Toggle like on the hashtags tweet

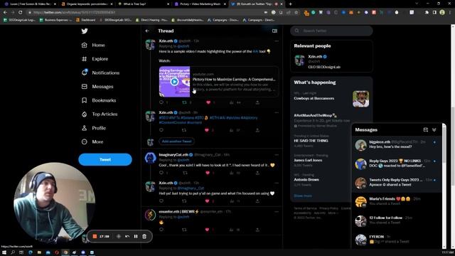click(207, 130)
